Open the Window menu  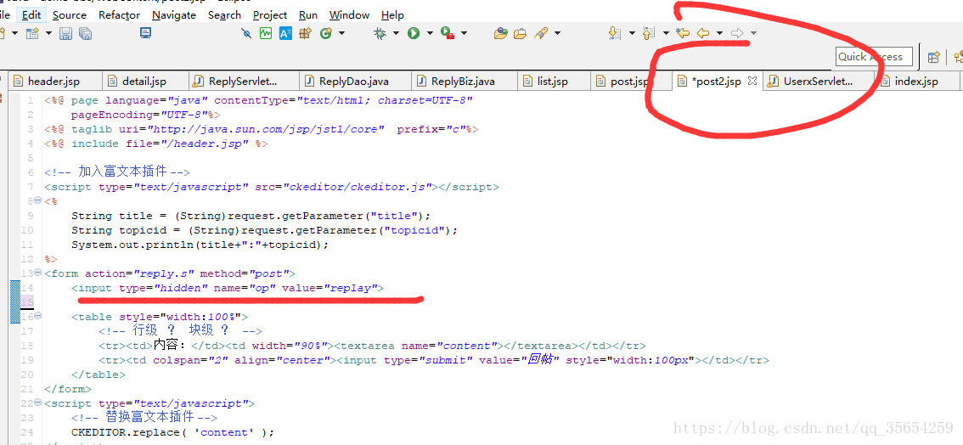[x=350, y=14]
